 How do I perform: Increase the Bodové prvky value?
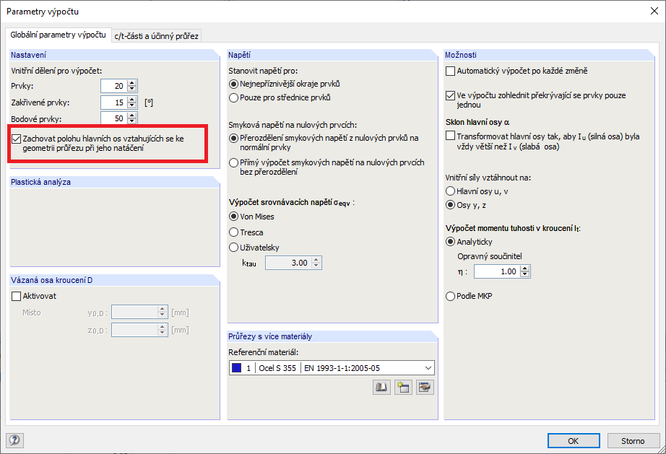(132, 116)
